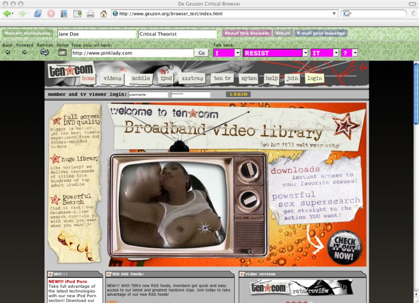The height and width of the screenshot is (303, 419).
Task: Open the 'Album' button
Action: coord(283,33)
